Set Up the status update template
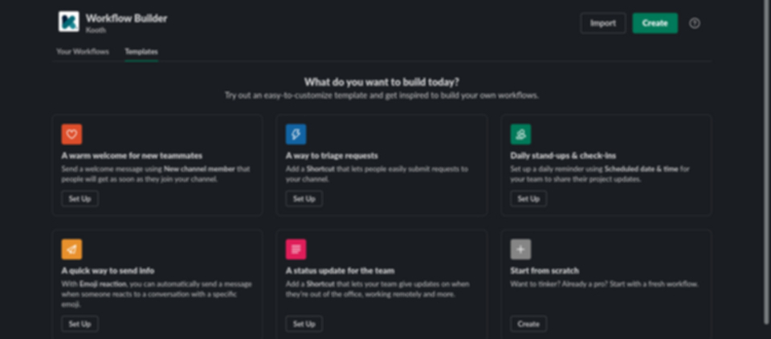This screenshot has height=339, width=771. pyautogui.click(x=304, y=324)
